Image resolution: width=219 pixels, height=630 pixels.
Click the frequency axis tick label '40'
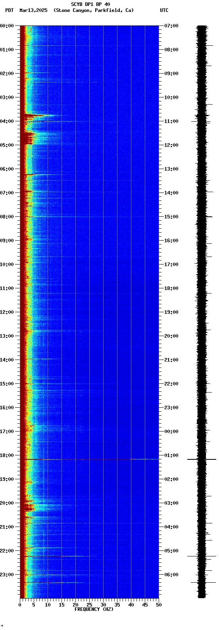tap(131, 605)
